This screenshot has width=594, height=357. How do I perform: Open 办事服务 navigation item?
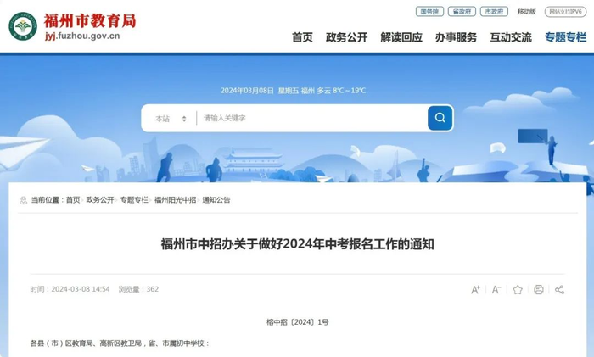pyautogui.click(x=457, y=37)
